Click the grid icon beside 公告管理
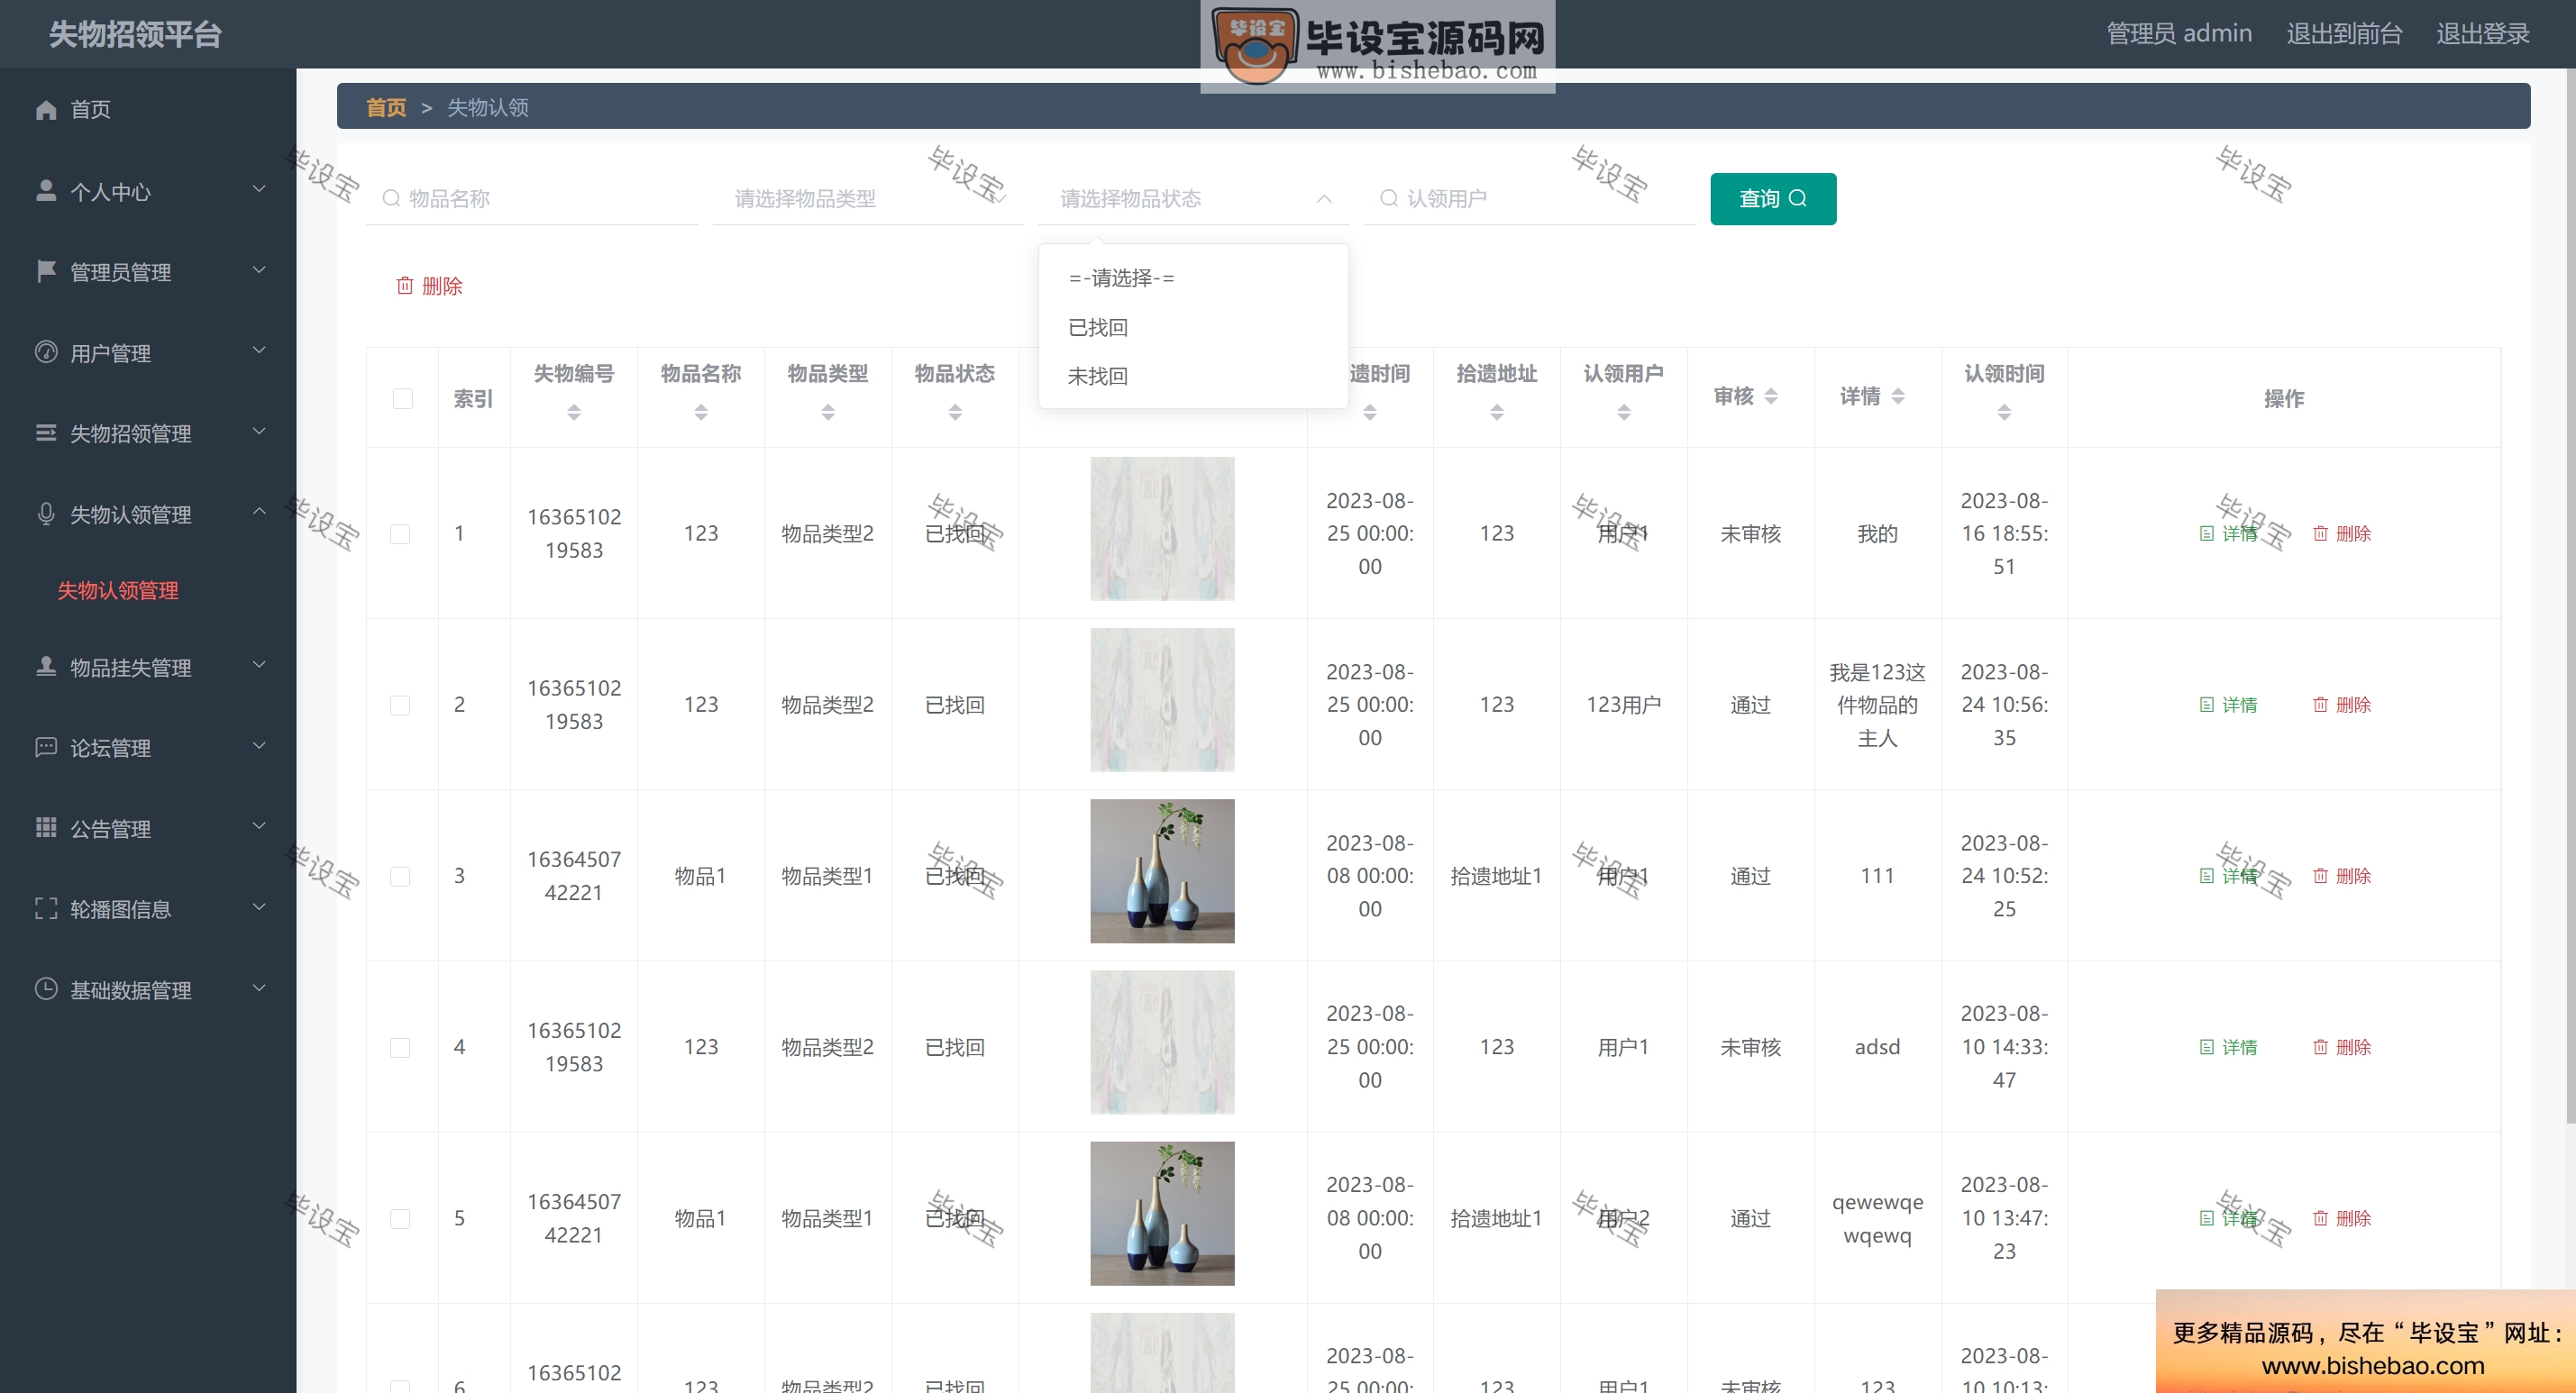This screenshot has height=1393, width=2576. click(x=46, y=828)
